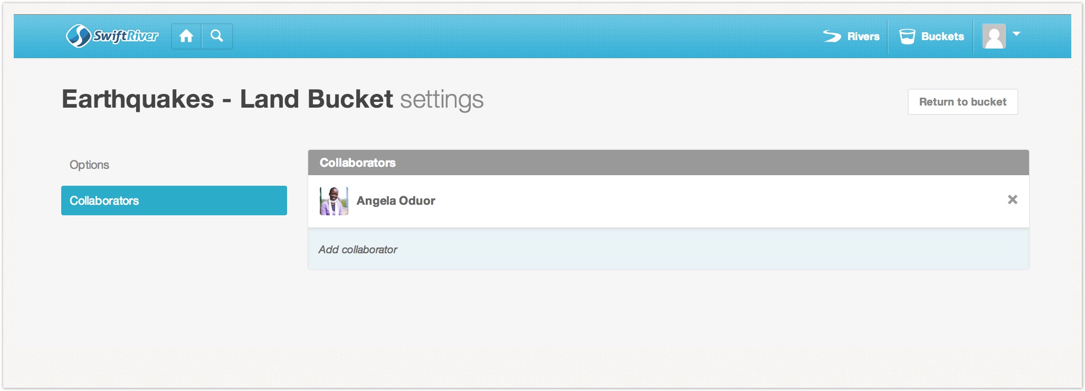Open the Buckets text link in header
The image size is (1085, 391).
coord(943,36)
